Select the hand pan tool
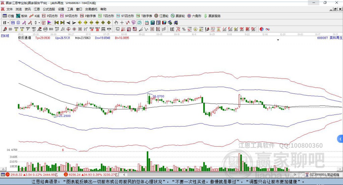Image resolution: width=343 pixels, height=185 pixels. click(x=116, y=23)
